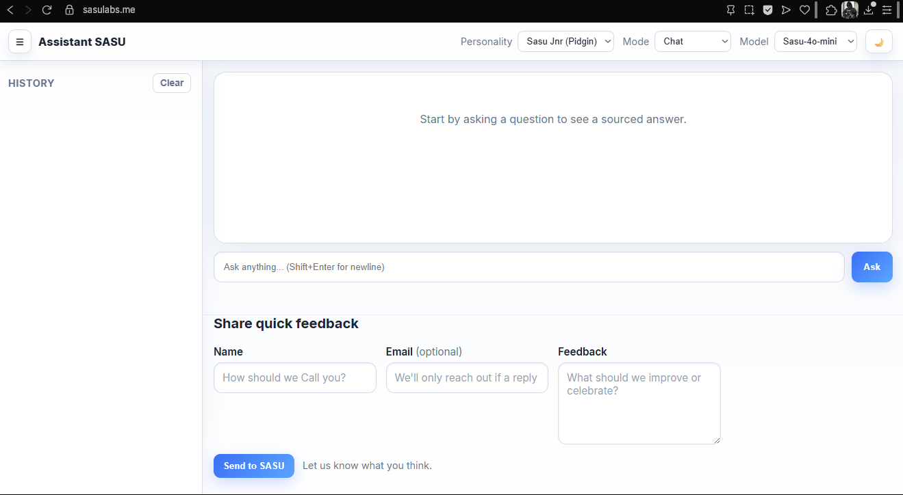The height and width of the screenshot is (495, 903).
Task: Open the browser profile avatar
Action: (850, 10)
